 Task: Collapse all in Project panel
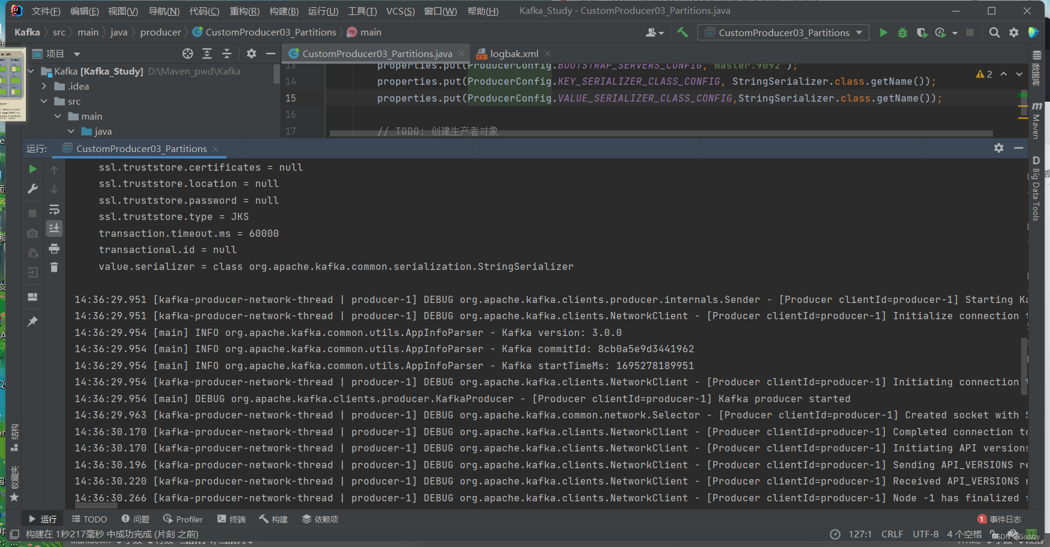tap(227, 53)
